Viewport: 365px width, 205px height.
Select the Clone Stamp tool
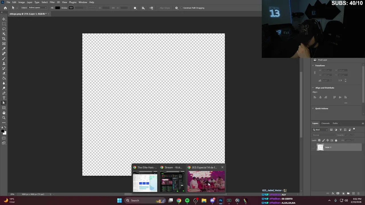click(x=4, y=63)
